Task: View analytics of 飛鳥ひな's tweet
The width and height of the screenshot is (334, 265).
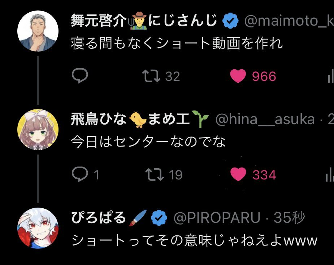Action: (330, 175)
